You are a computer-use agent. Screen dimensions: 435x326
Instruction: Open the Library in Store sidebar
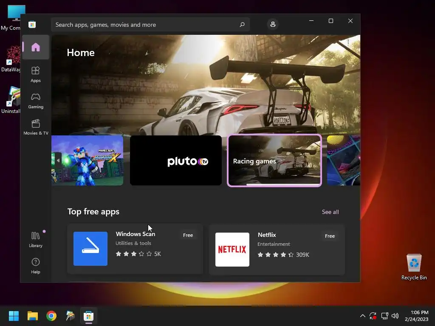tap(36, 239)
